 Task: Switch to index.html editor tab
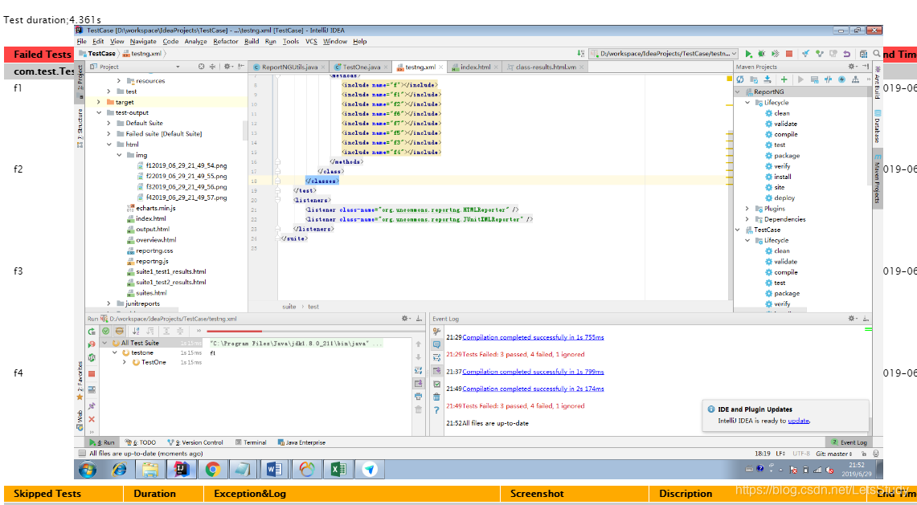(x=475, y=67)
